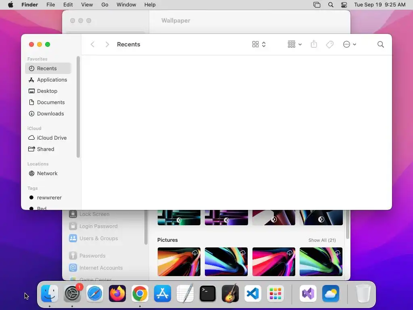
Task: Click the Settings window content scrollbar
Action: pos(347,224)
